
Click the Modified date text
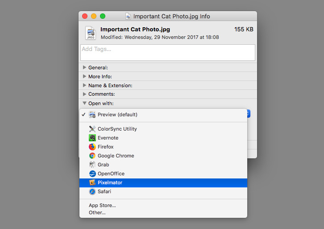coord(160,37)
